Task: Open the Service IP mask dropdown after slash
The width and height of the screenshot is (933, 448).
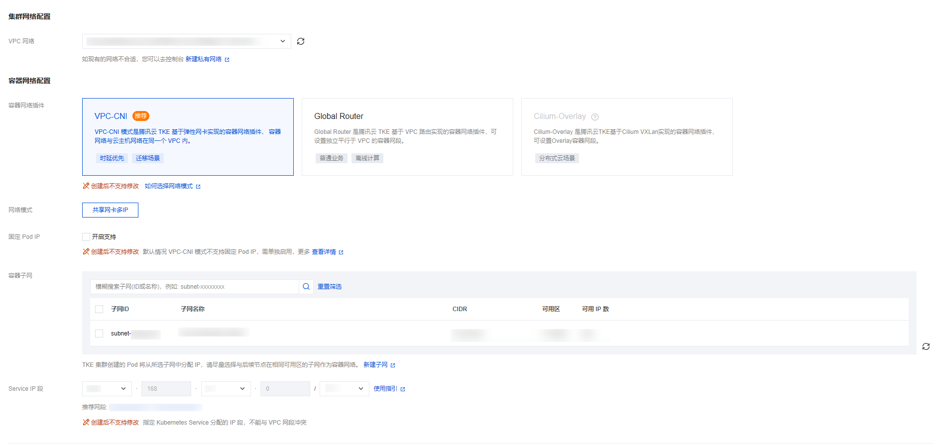Action: (344, 389)
